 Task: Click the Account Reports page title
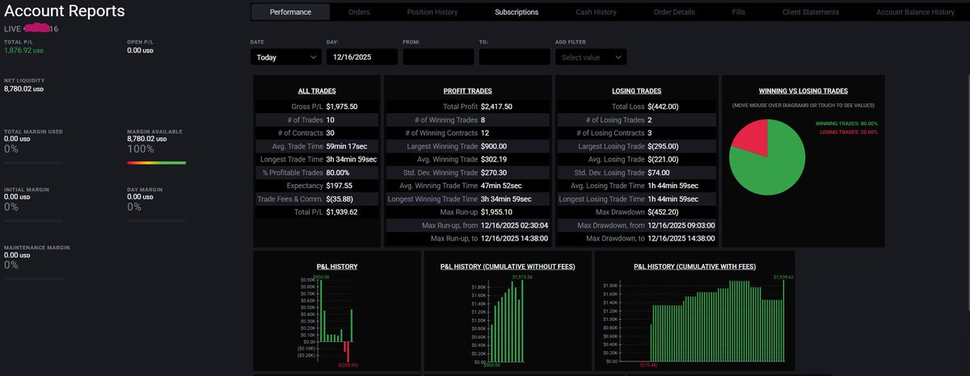tap(65, 11)
